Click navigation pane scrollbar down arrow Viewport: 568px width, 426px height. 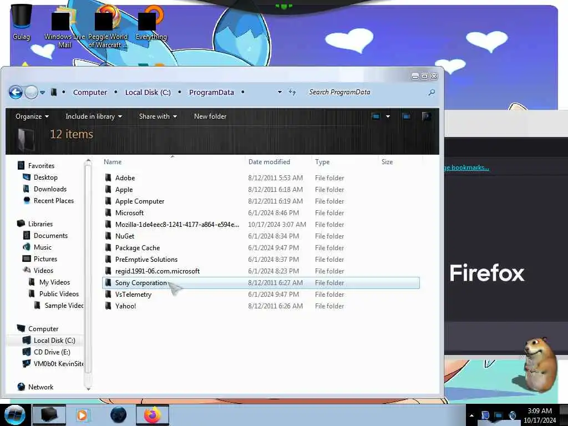(88, 389)
